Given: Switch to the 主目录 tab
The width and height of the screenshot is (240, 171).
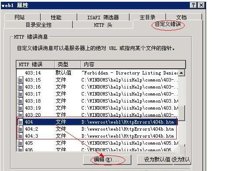Looking at the screenshot, I should [148, 17].
